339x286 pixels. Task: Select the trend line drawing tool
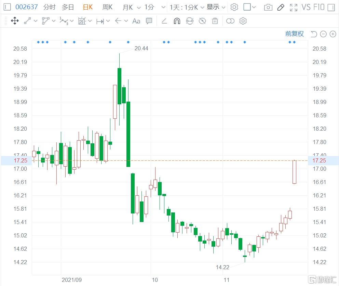pos(27,21)
